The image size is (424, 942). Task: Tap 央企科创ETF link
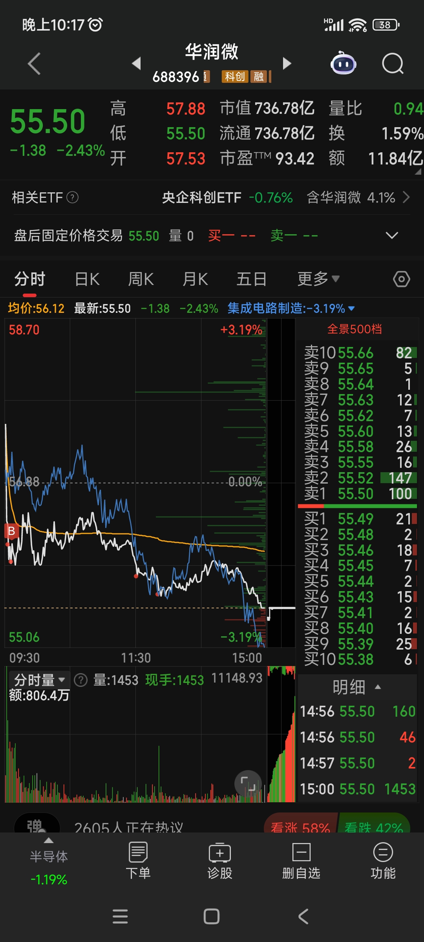(x=202, y=197)
